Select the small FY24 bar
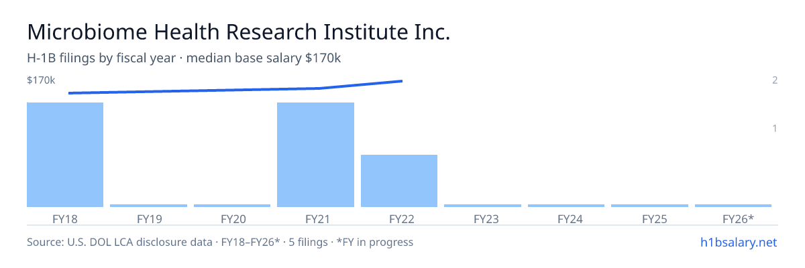The width and height of the screenshot is (805, 268). click(566, 206)
